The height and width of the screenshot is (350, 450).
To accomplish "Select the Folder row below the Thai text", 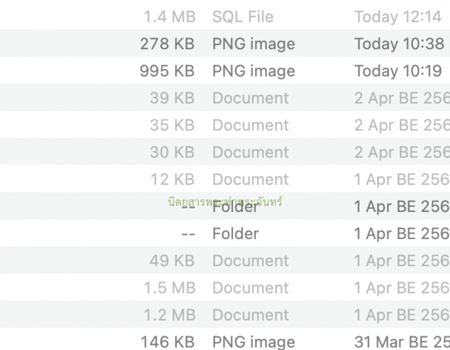I will click(225, 233).
